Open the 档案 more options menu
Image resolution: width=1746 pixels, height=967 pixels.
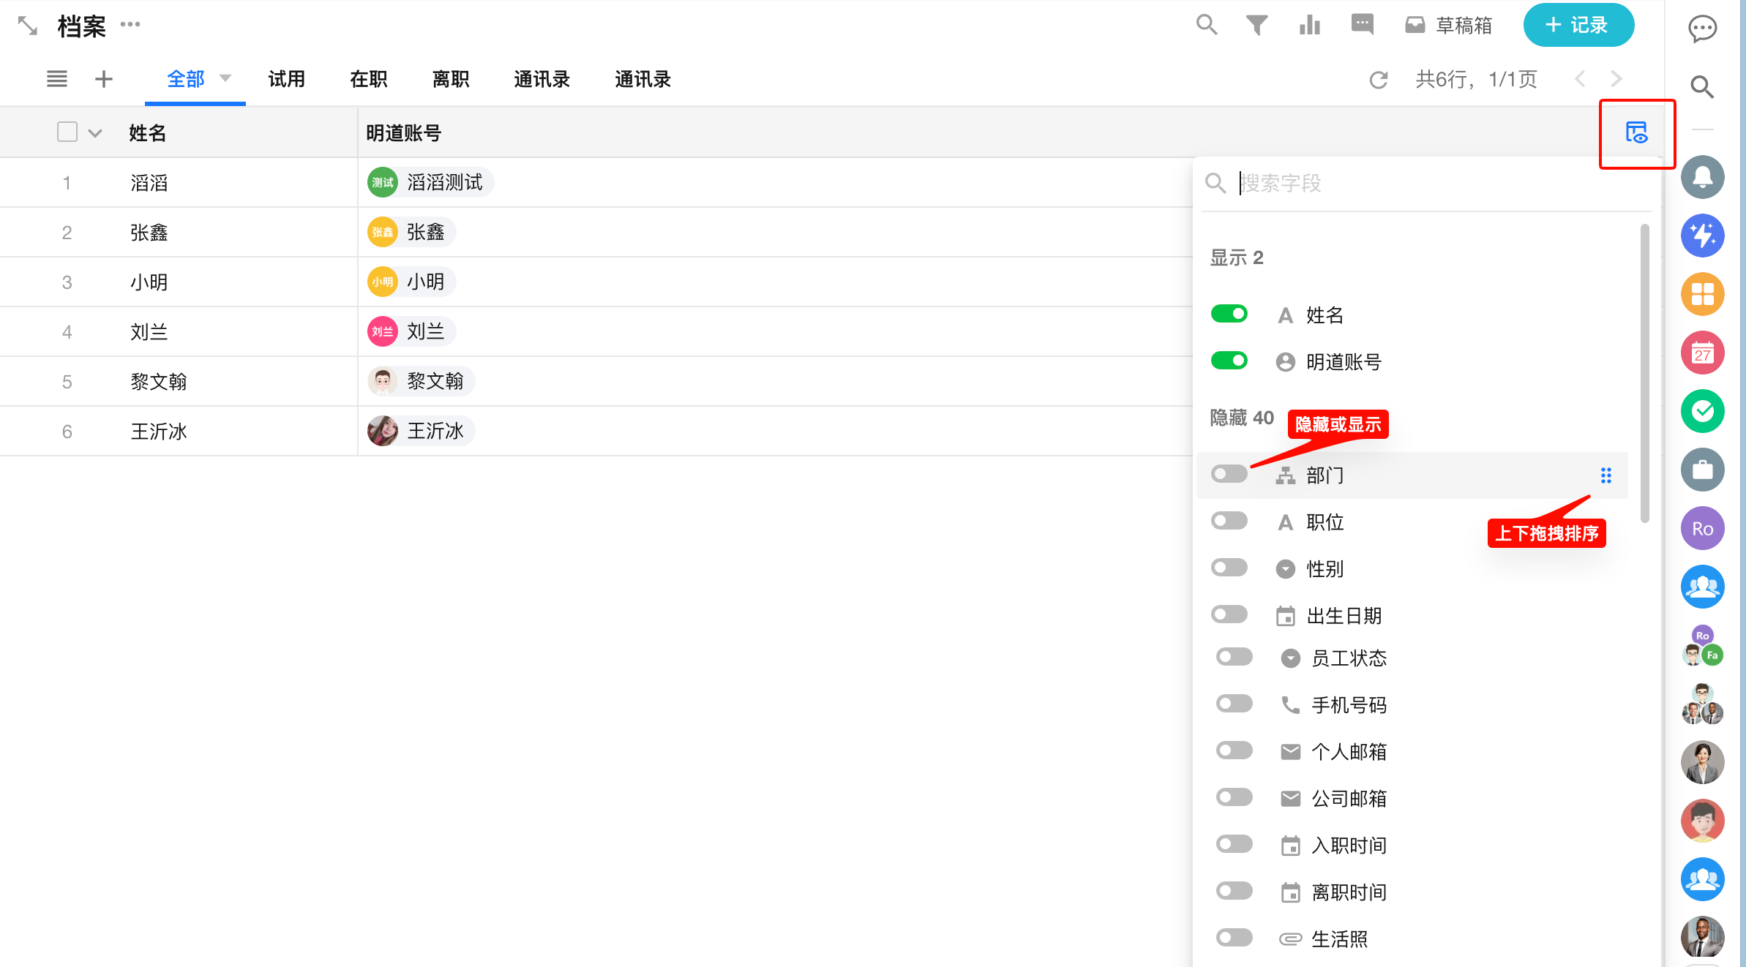130,25
